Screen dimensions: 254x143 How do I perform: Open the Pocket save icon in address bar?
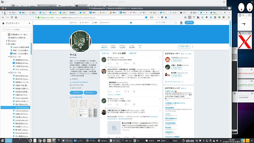click(x=162, y=17)
